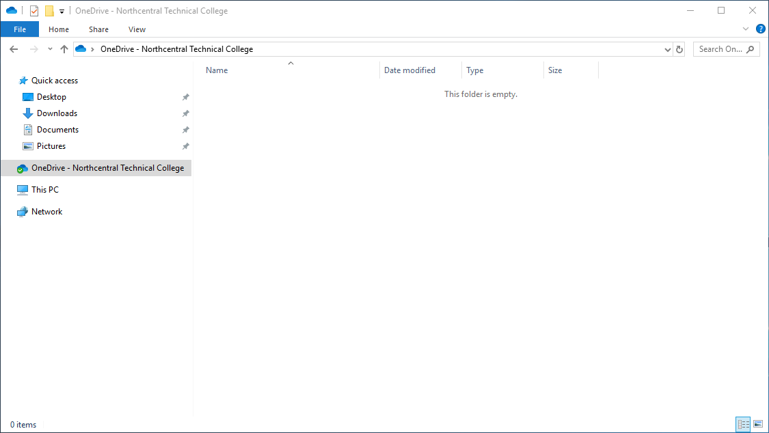Select OneDrive - Northcentral Technical College in sidebar
Screen dimensions: 769x433
[x=96, y=168]
